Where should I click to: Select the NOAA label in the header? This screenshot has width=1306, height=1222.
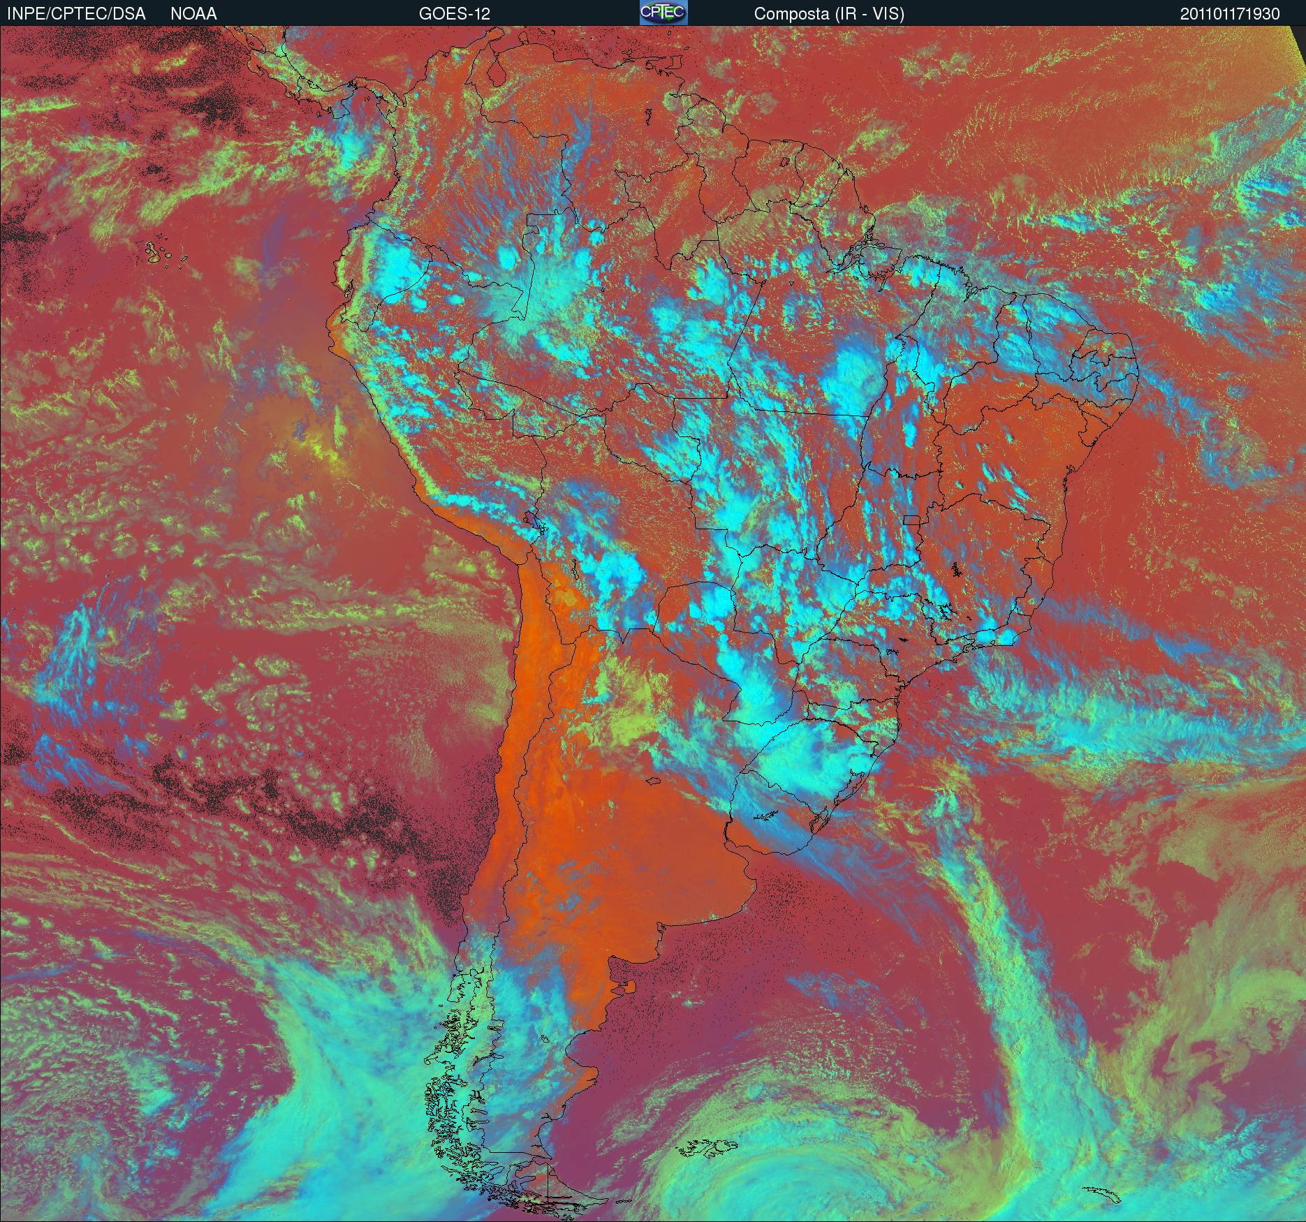[193, 13]
